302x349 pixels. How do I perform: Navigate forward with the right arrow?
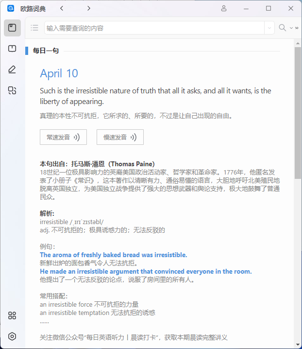point(88,8)
